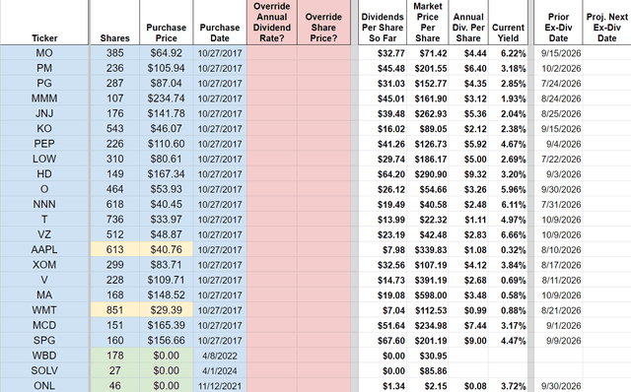Viewport: 631px width, 392px height.
Task: Click dividends so far $64.20 for HD
Action: [383, 174]
